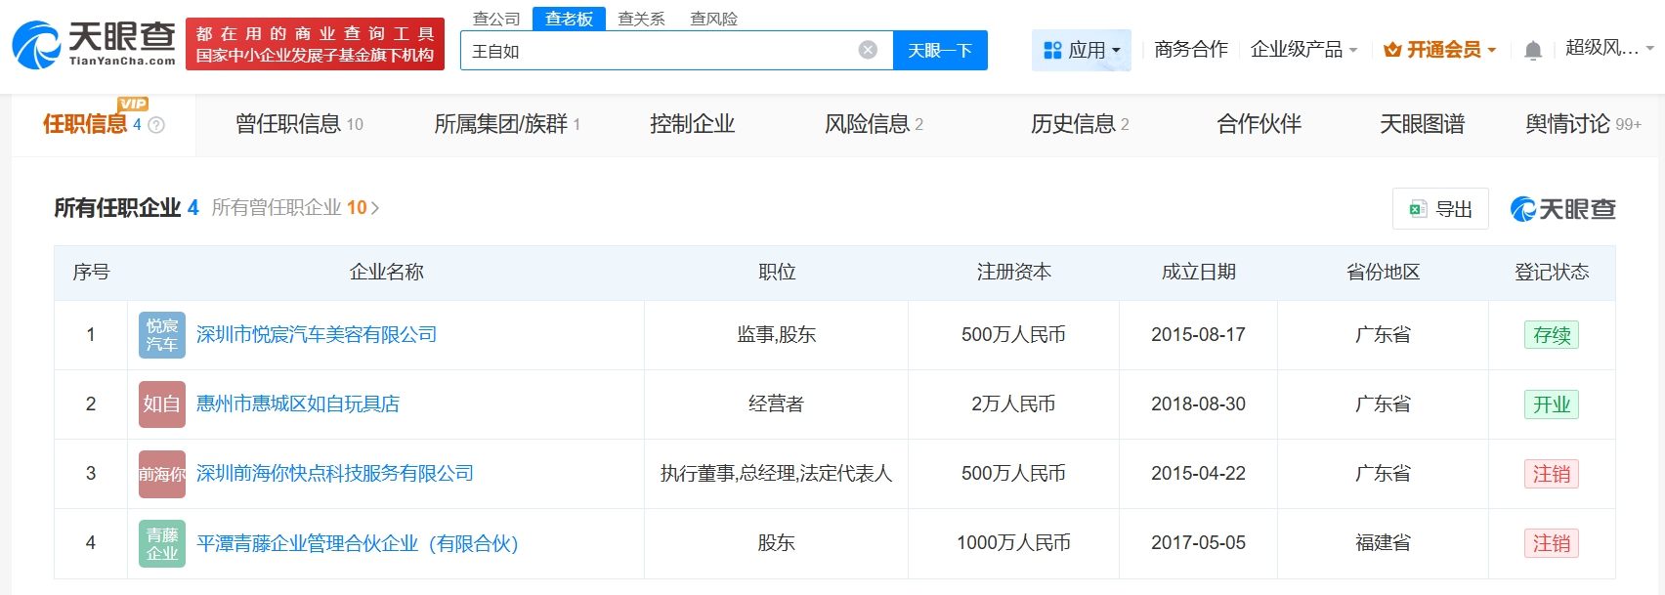Viewport: 1665px width, 595px height.
Task: Click the 如自 company logo thumbnail
Action: coord(161,404)
